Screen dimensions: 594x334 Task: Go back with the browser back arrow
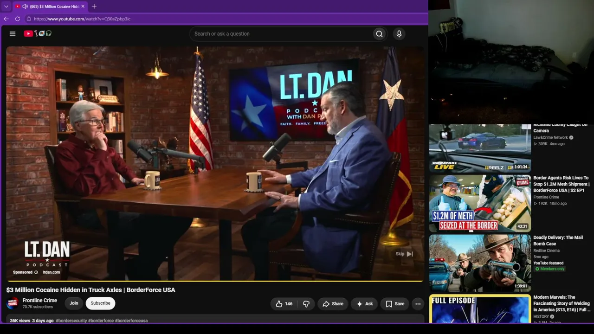6,19
